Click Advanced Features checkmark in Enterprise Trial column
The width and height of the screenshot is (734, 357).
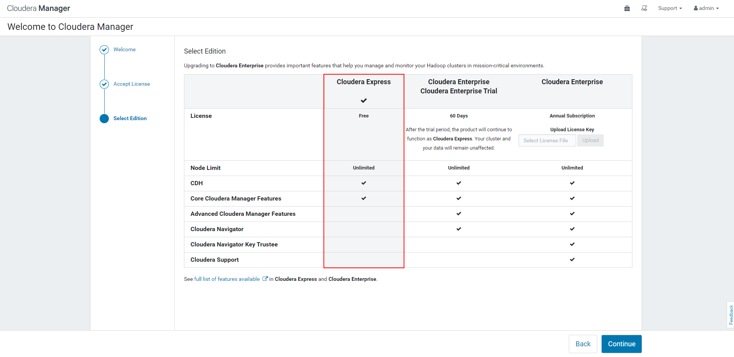point(459,214)
